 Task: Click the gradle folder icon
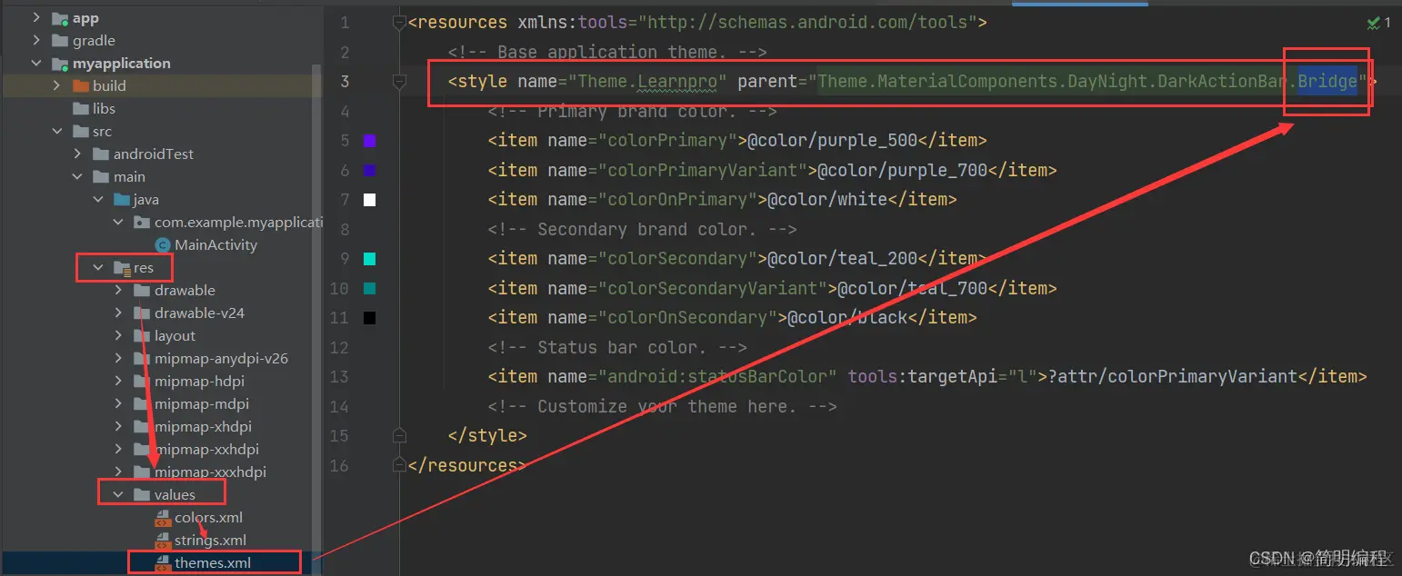point(60,40)
